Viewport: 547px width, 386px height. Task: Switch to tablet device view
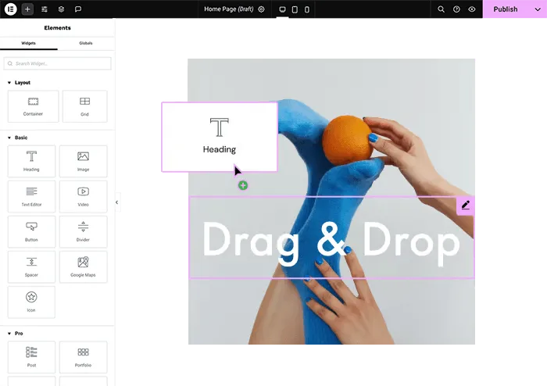pyautogui.click(x=295, y=9)
